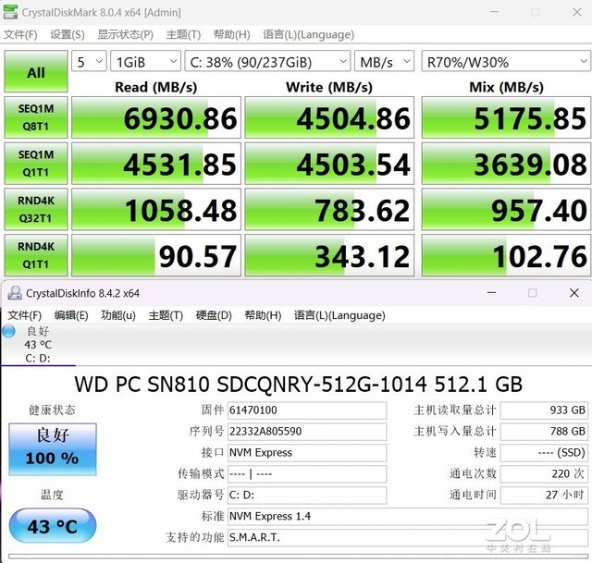592x563 pixels.
Task: Run the RND4K Q32T1 benchmark
Action: coord(36,210)
